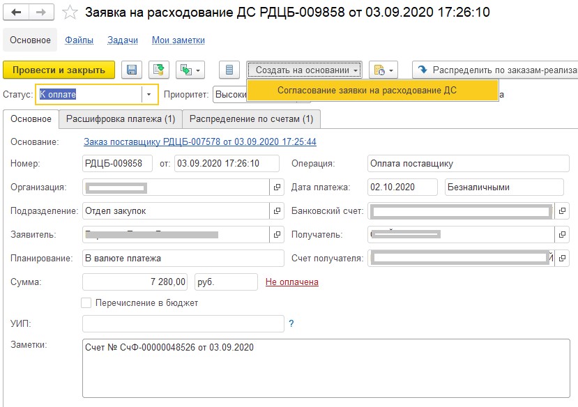Click Распределить по заказам-реализациям button
Viewport: 578px width, 407px height.
pos(495,70)
